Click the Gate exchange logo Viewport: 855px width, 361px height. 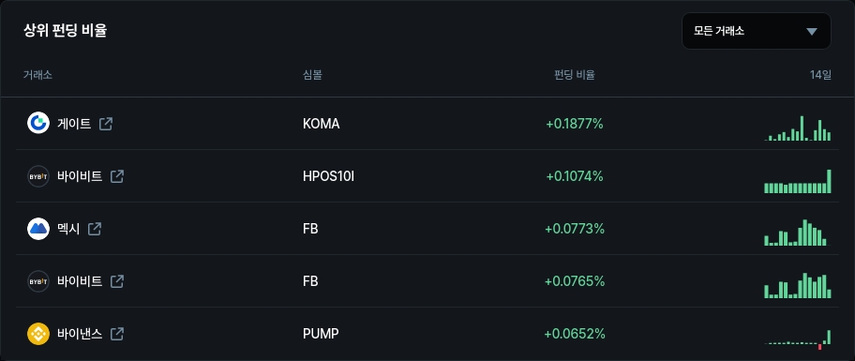[38, 123]
